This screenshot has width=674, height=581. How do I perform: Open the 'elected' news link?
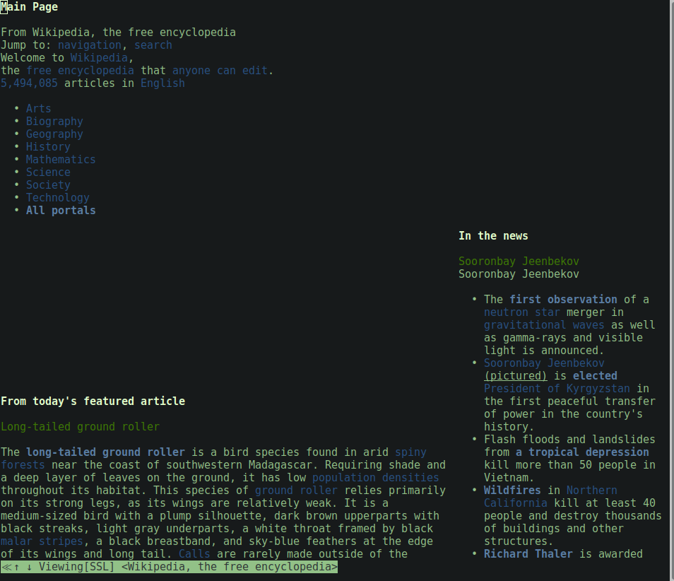coord(596,376)
